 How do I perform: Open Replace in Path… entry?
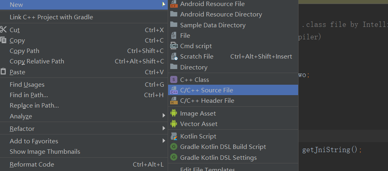pyautogui.click(x=84, y=106)
